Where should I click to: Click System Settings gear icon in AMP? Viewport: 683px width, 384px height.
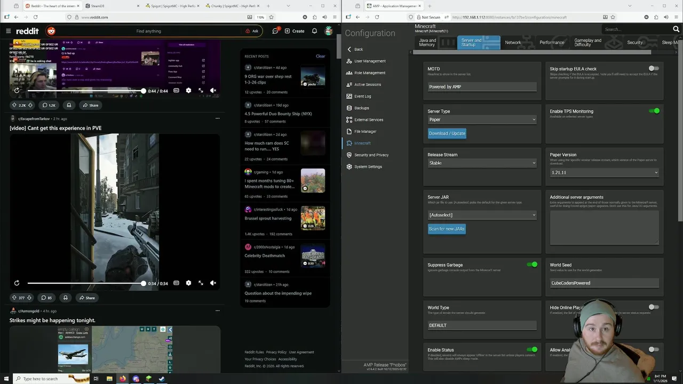tap(350, 166)
